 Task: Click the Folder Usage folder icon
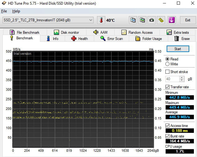138,39
